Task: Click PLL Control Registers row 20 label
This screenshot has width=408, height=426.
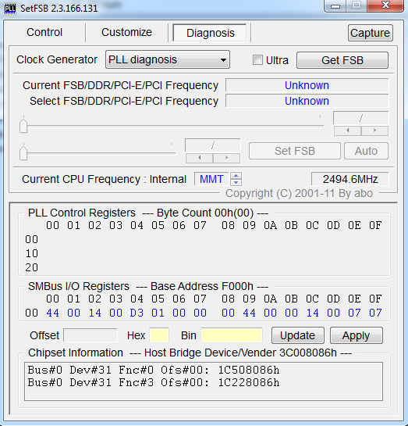Action: click(32, 267)
